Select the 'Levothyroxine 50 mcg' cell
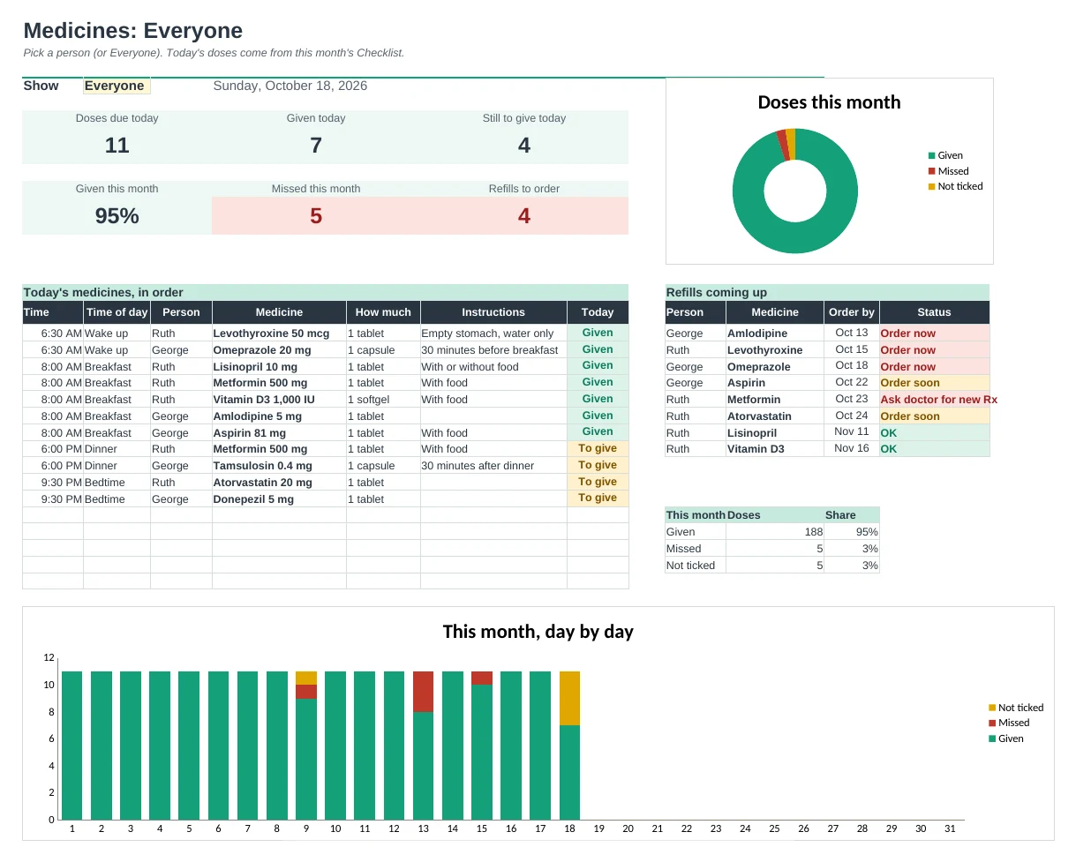 pyautogui.click(x=279, y=334)
